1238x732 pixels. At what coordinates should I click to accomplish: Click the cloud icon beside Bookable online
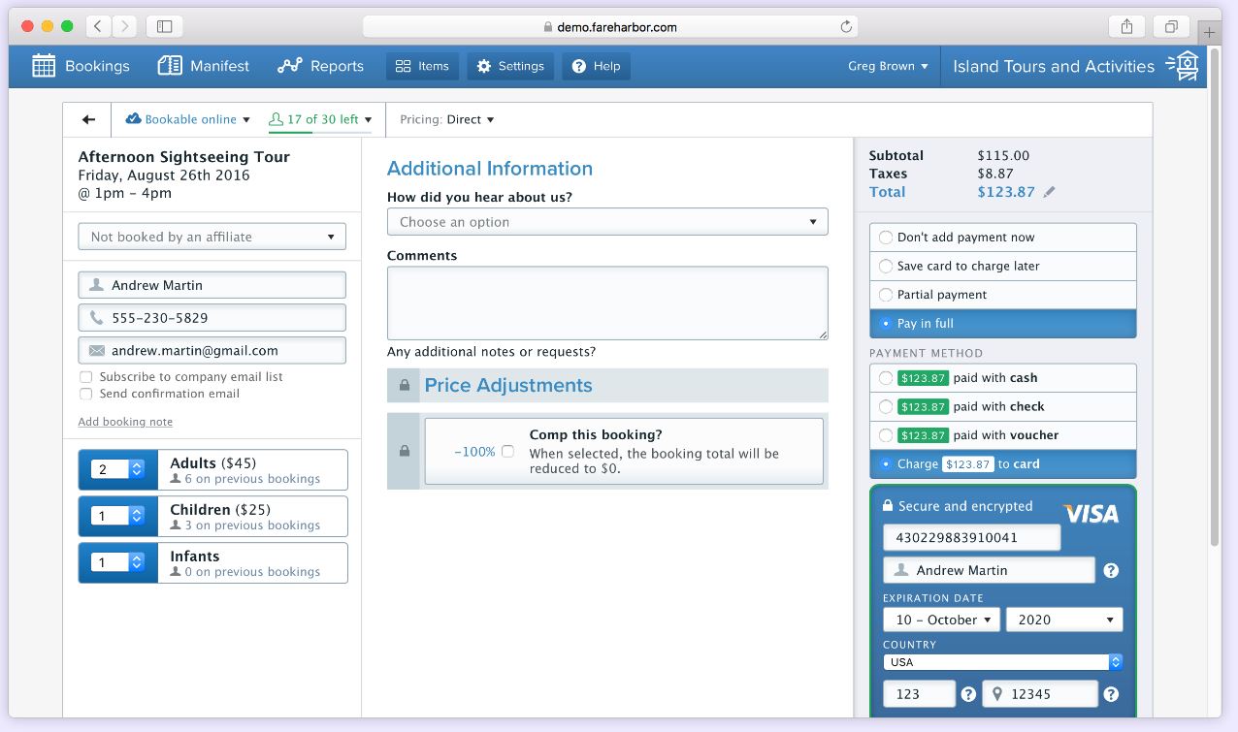click(x=134, y=119)
